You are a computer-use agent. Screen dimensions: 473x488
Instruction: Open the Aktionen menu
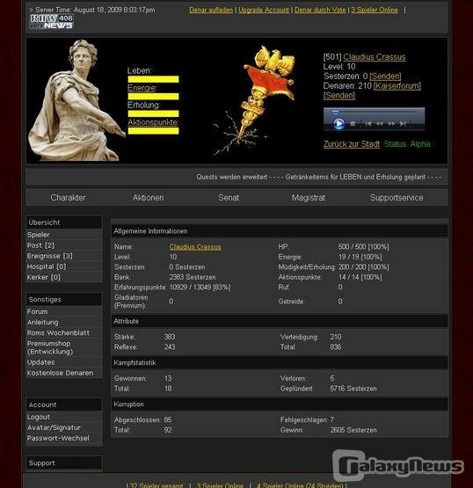point(148,198)
